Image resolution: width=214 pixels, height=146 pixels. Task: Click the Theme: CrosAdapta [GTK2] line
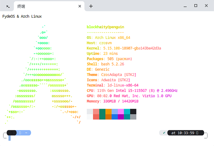click(112, 75)
